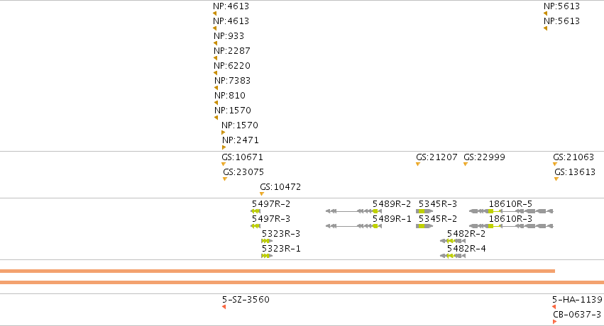Click the NP:6220 label

tap(232, 66)
